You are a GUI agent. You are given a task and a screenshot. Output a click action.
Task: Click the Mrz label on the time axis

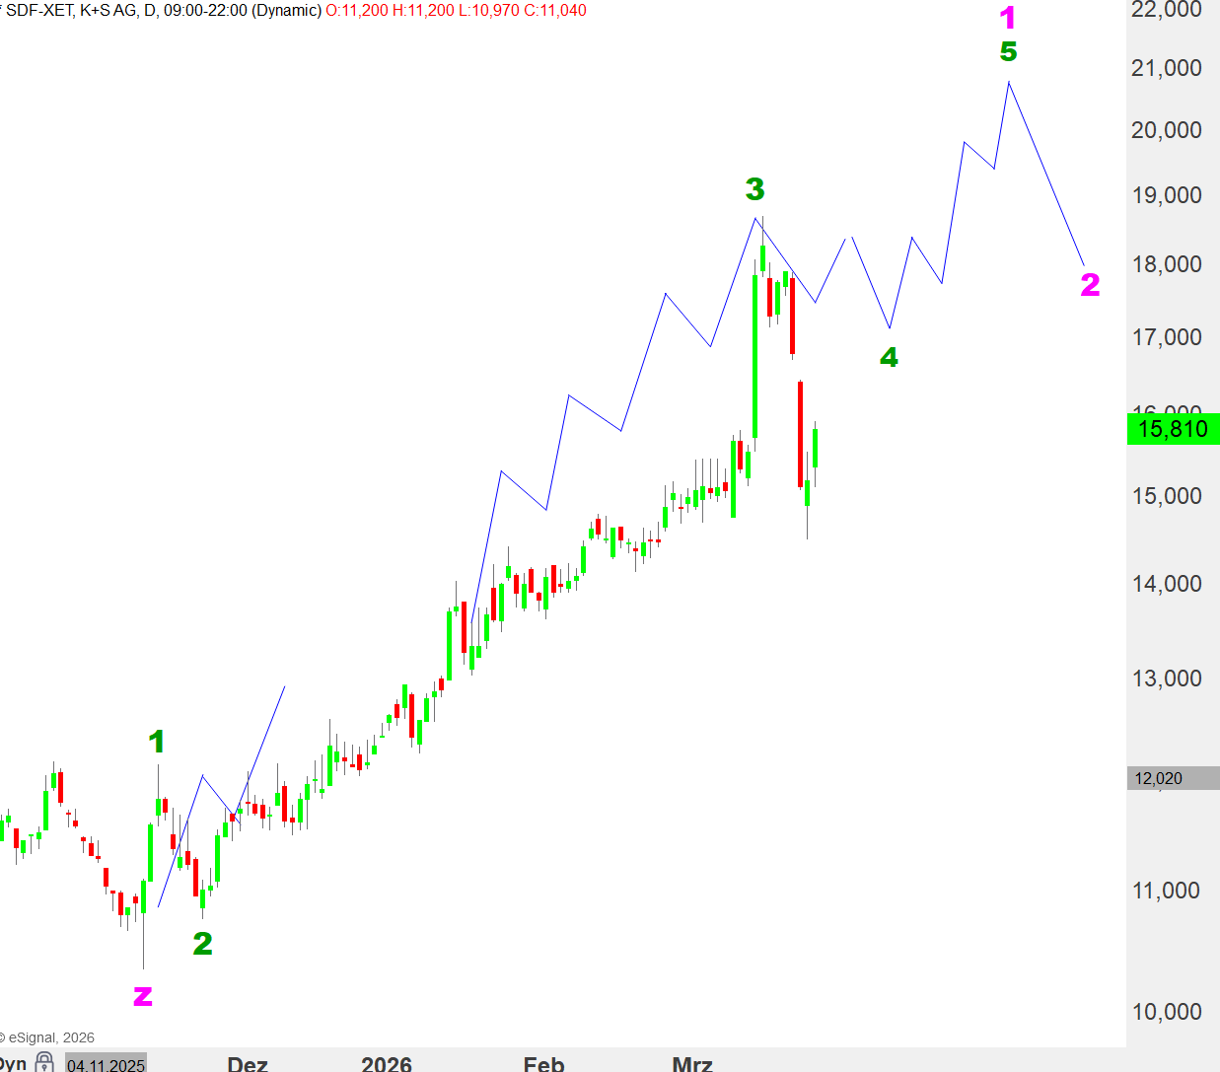click(691, 1063)
